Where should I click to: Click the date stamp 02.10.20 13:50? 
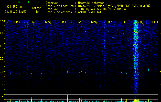pyautogui.click(x=16, y=12)
